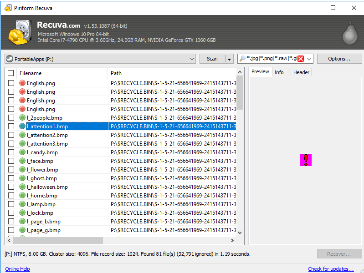Viewport: 364px width, 273px height.
Task: Click the red clear-filter X icon
Action: coord(301,59)
